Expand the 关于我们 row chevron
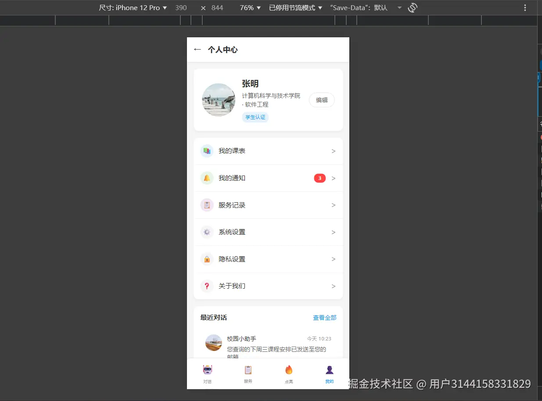 [334, 286]
